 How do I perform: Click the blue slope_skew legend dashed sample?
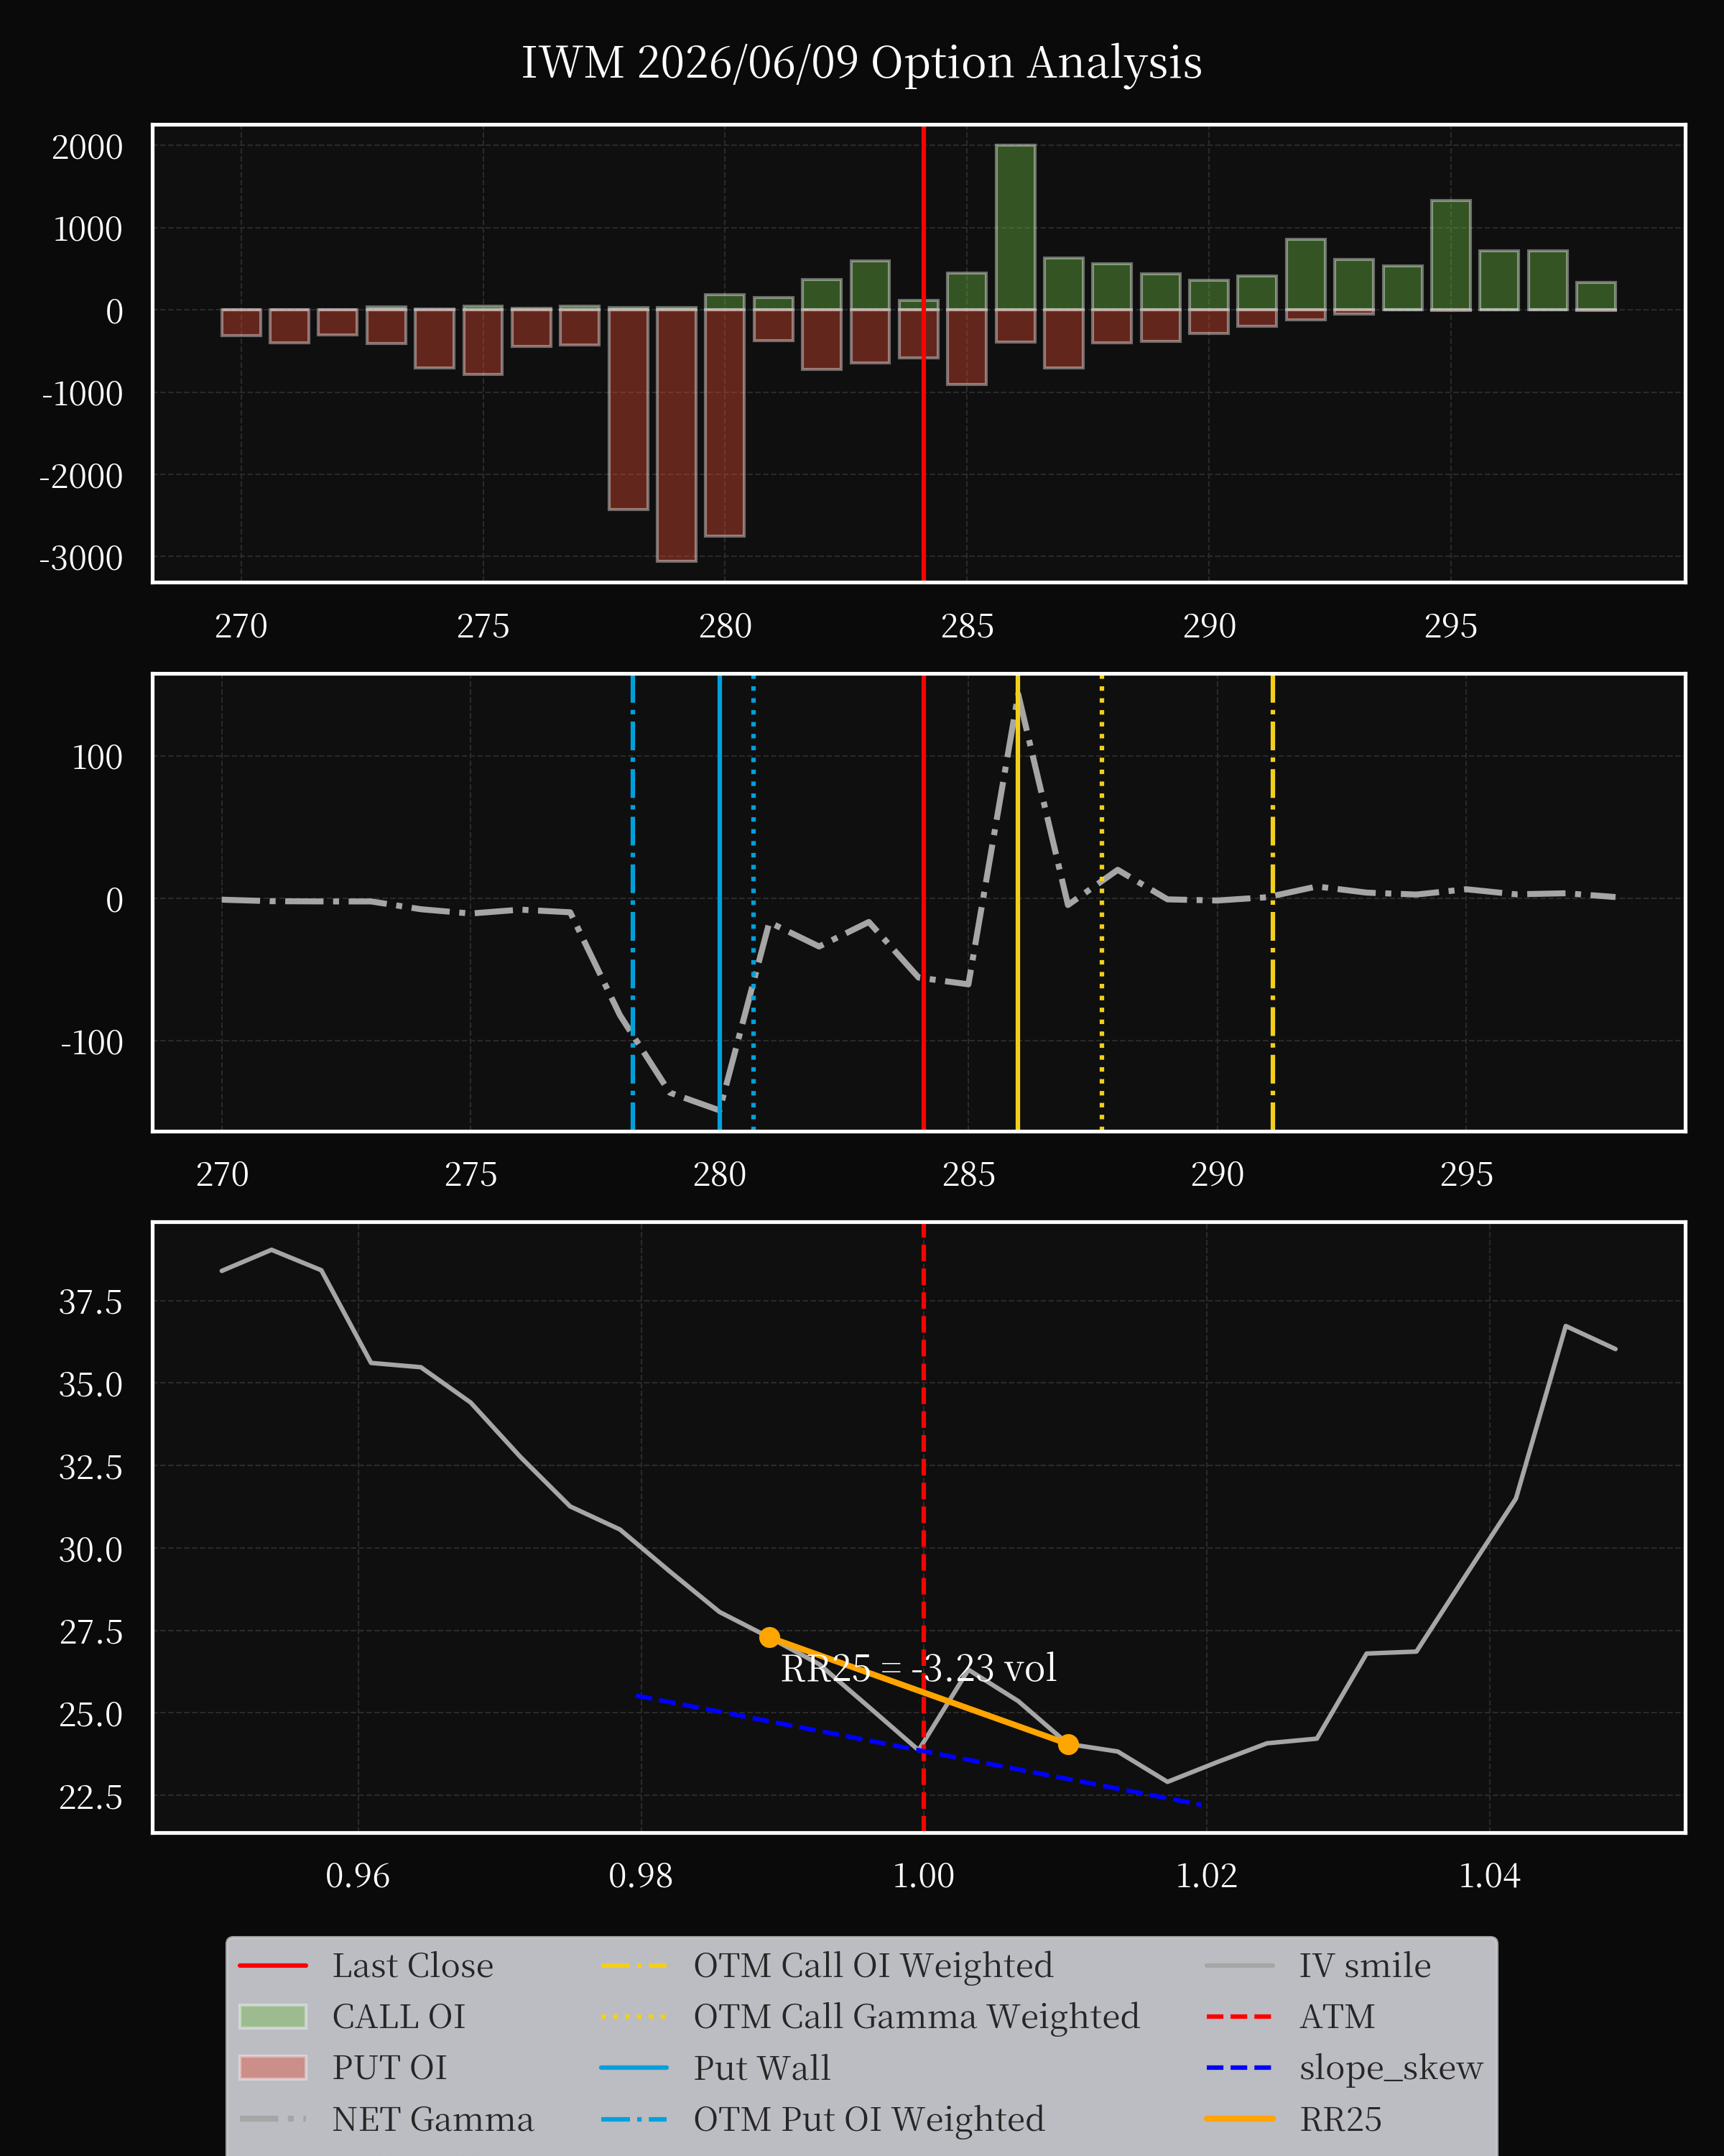coord(1239,2068)
